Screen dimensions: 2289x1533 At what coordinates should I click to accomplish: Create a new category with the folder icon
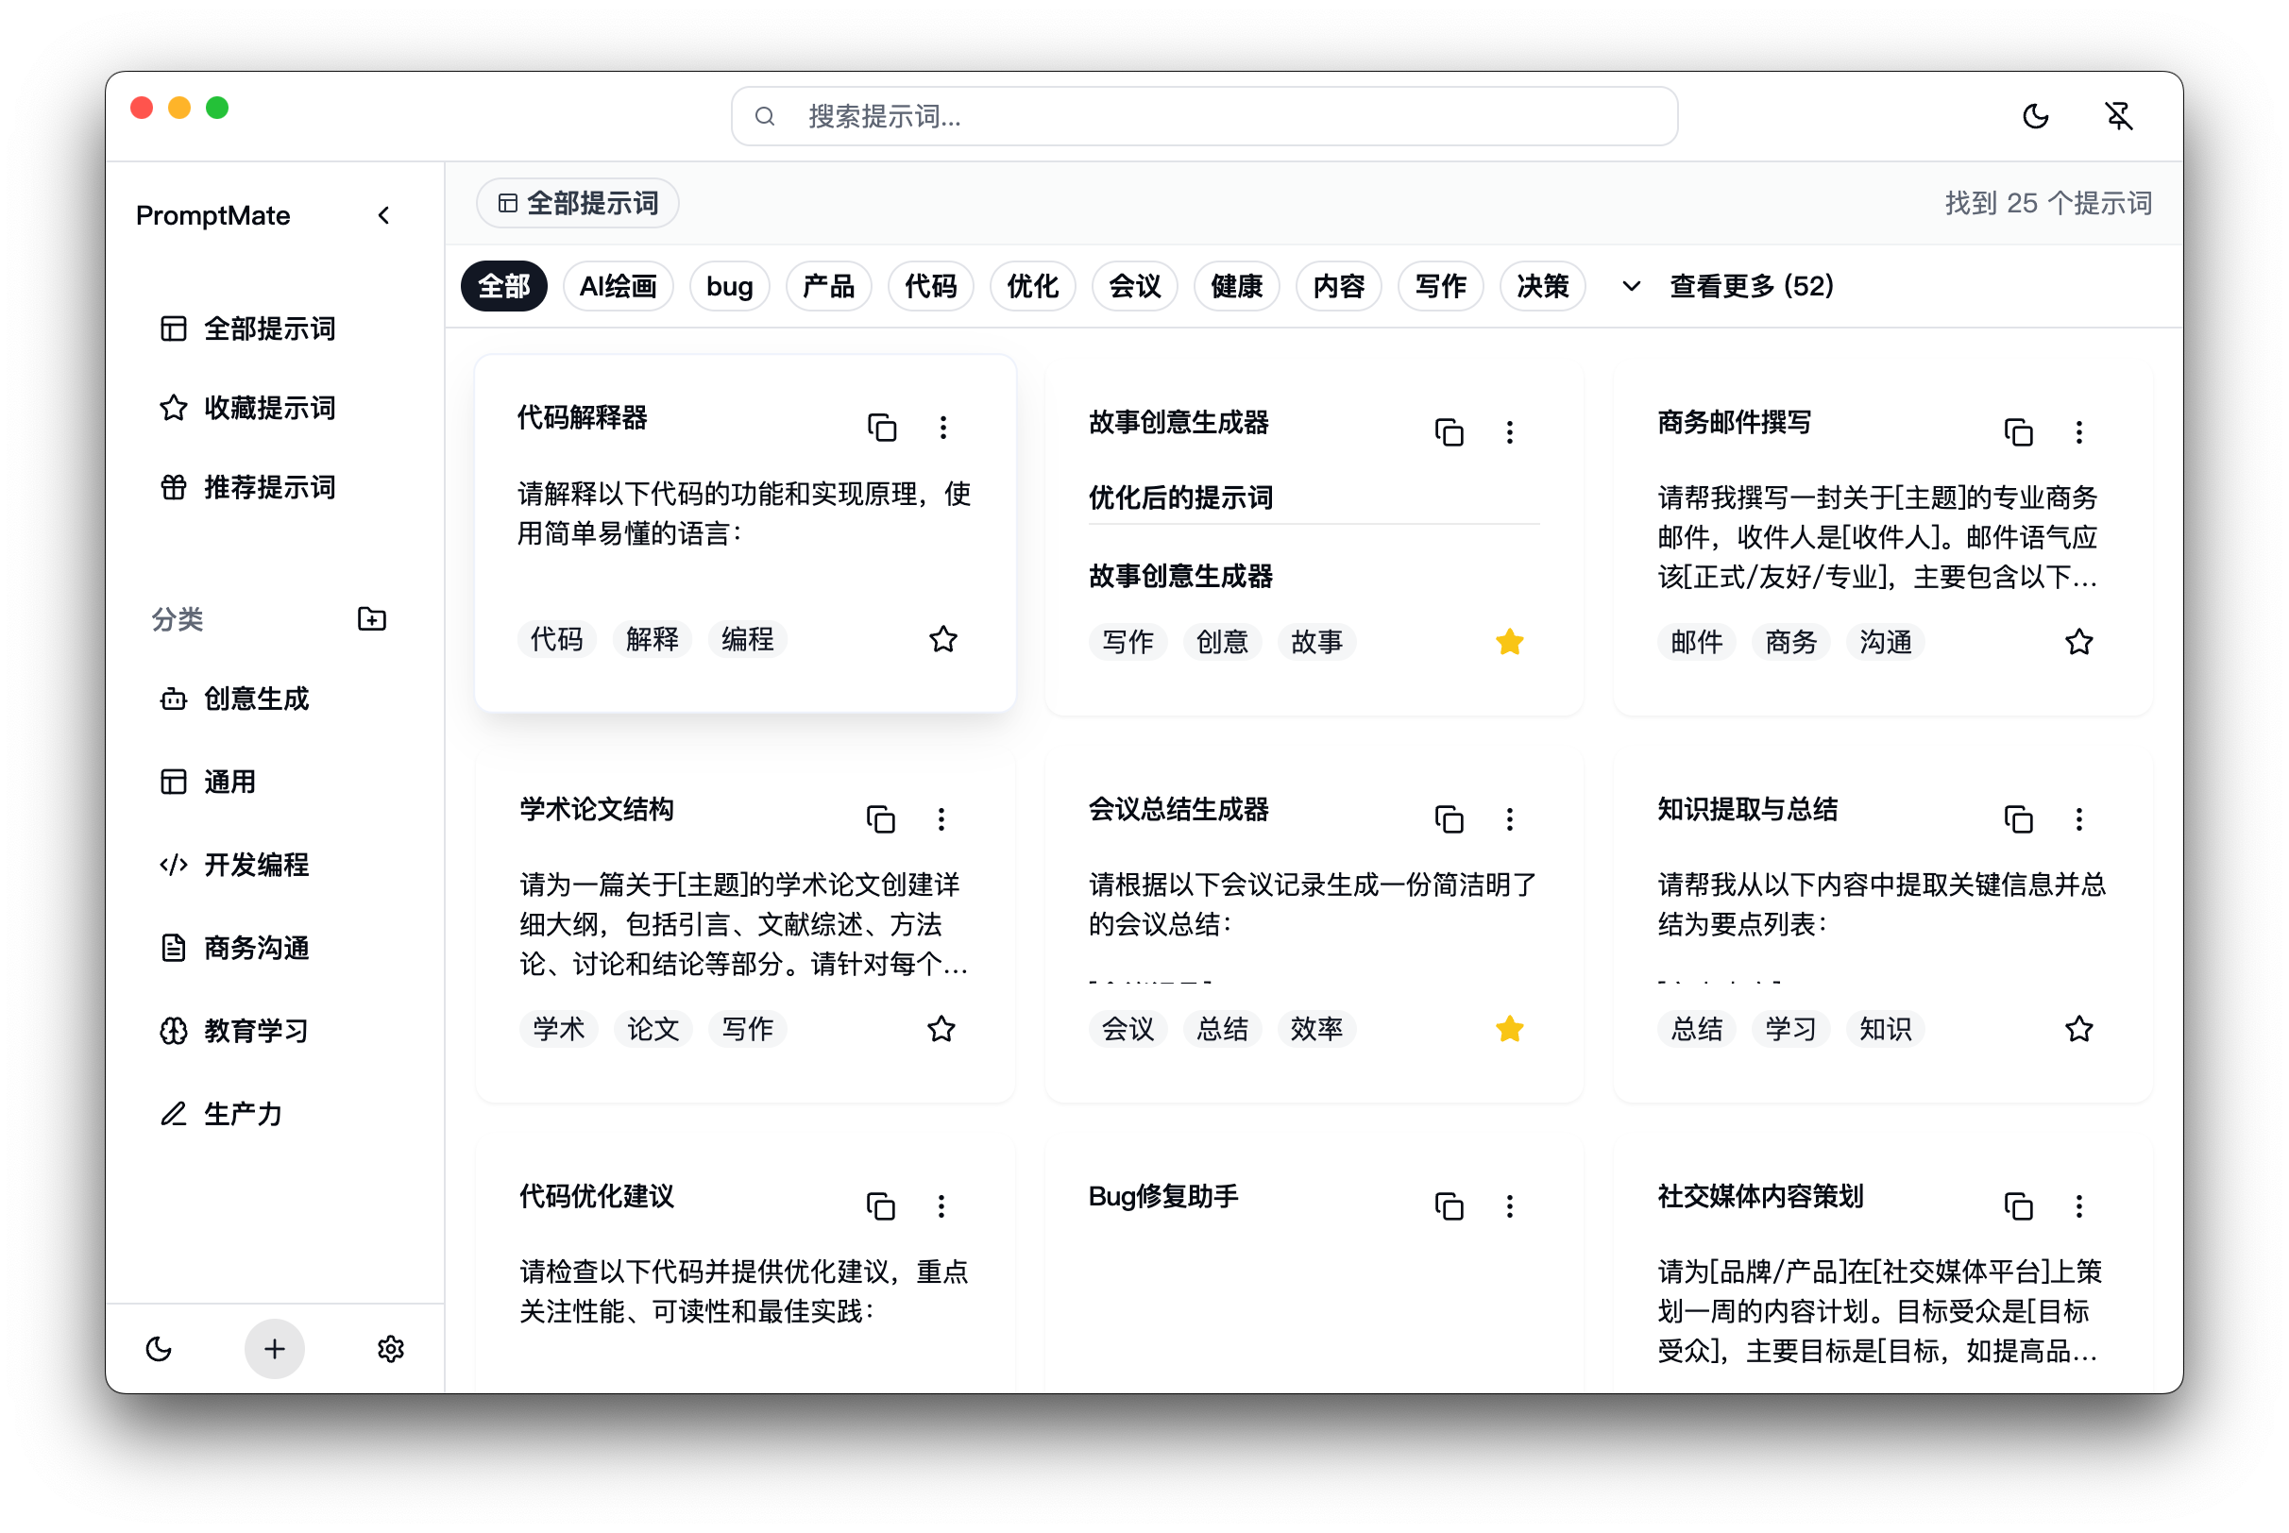click(371, 619)
